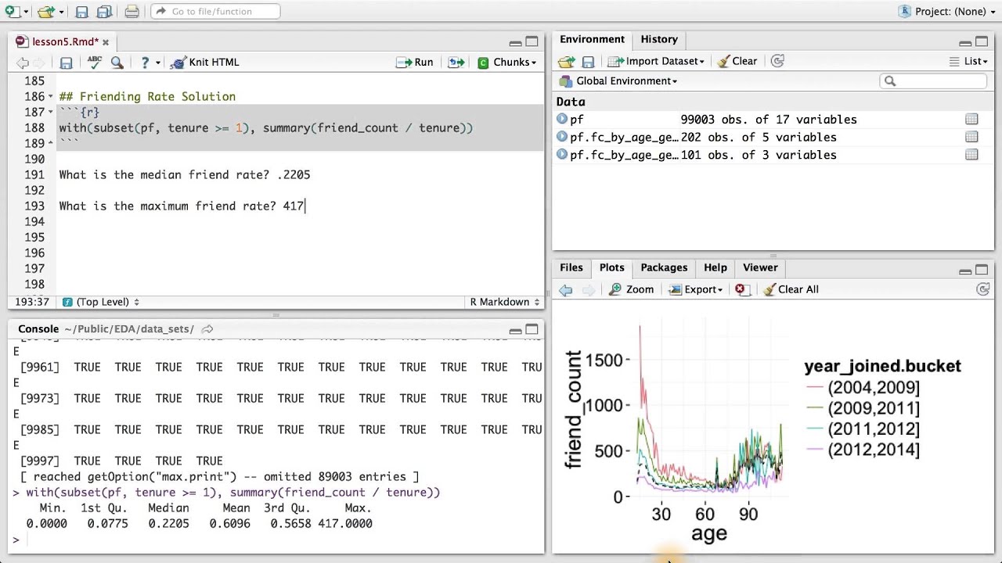Click the Save all documents icon in main toolbar
Screen dimensions: 1002x563
click(x=103, y=12)
